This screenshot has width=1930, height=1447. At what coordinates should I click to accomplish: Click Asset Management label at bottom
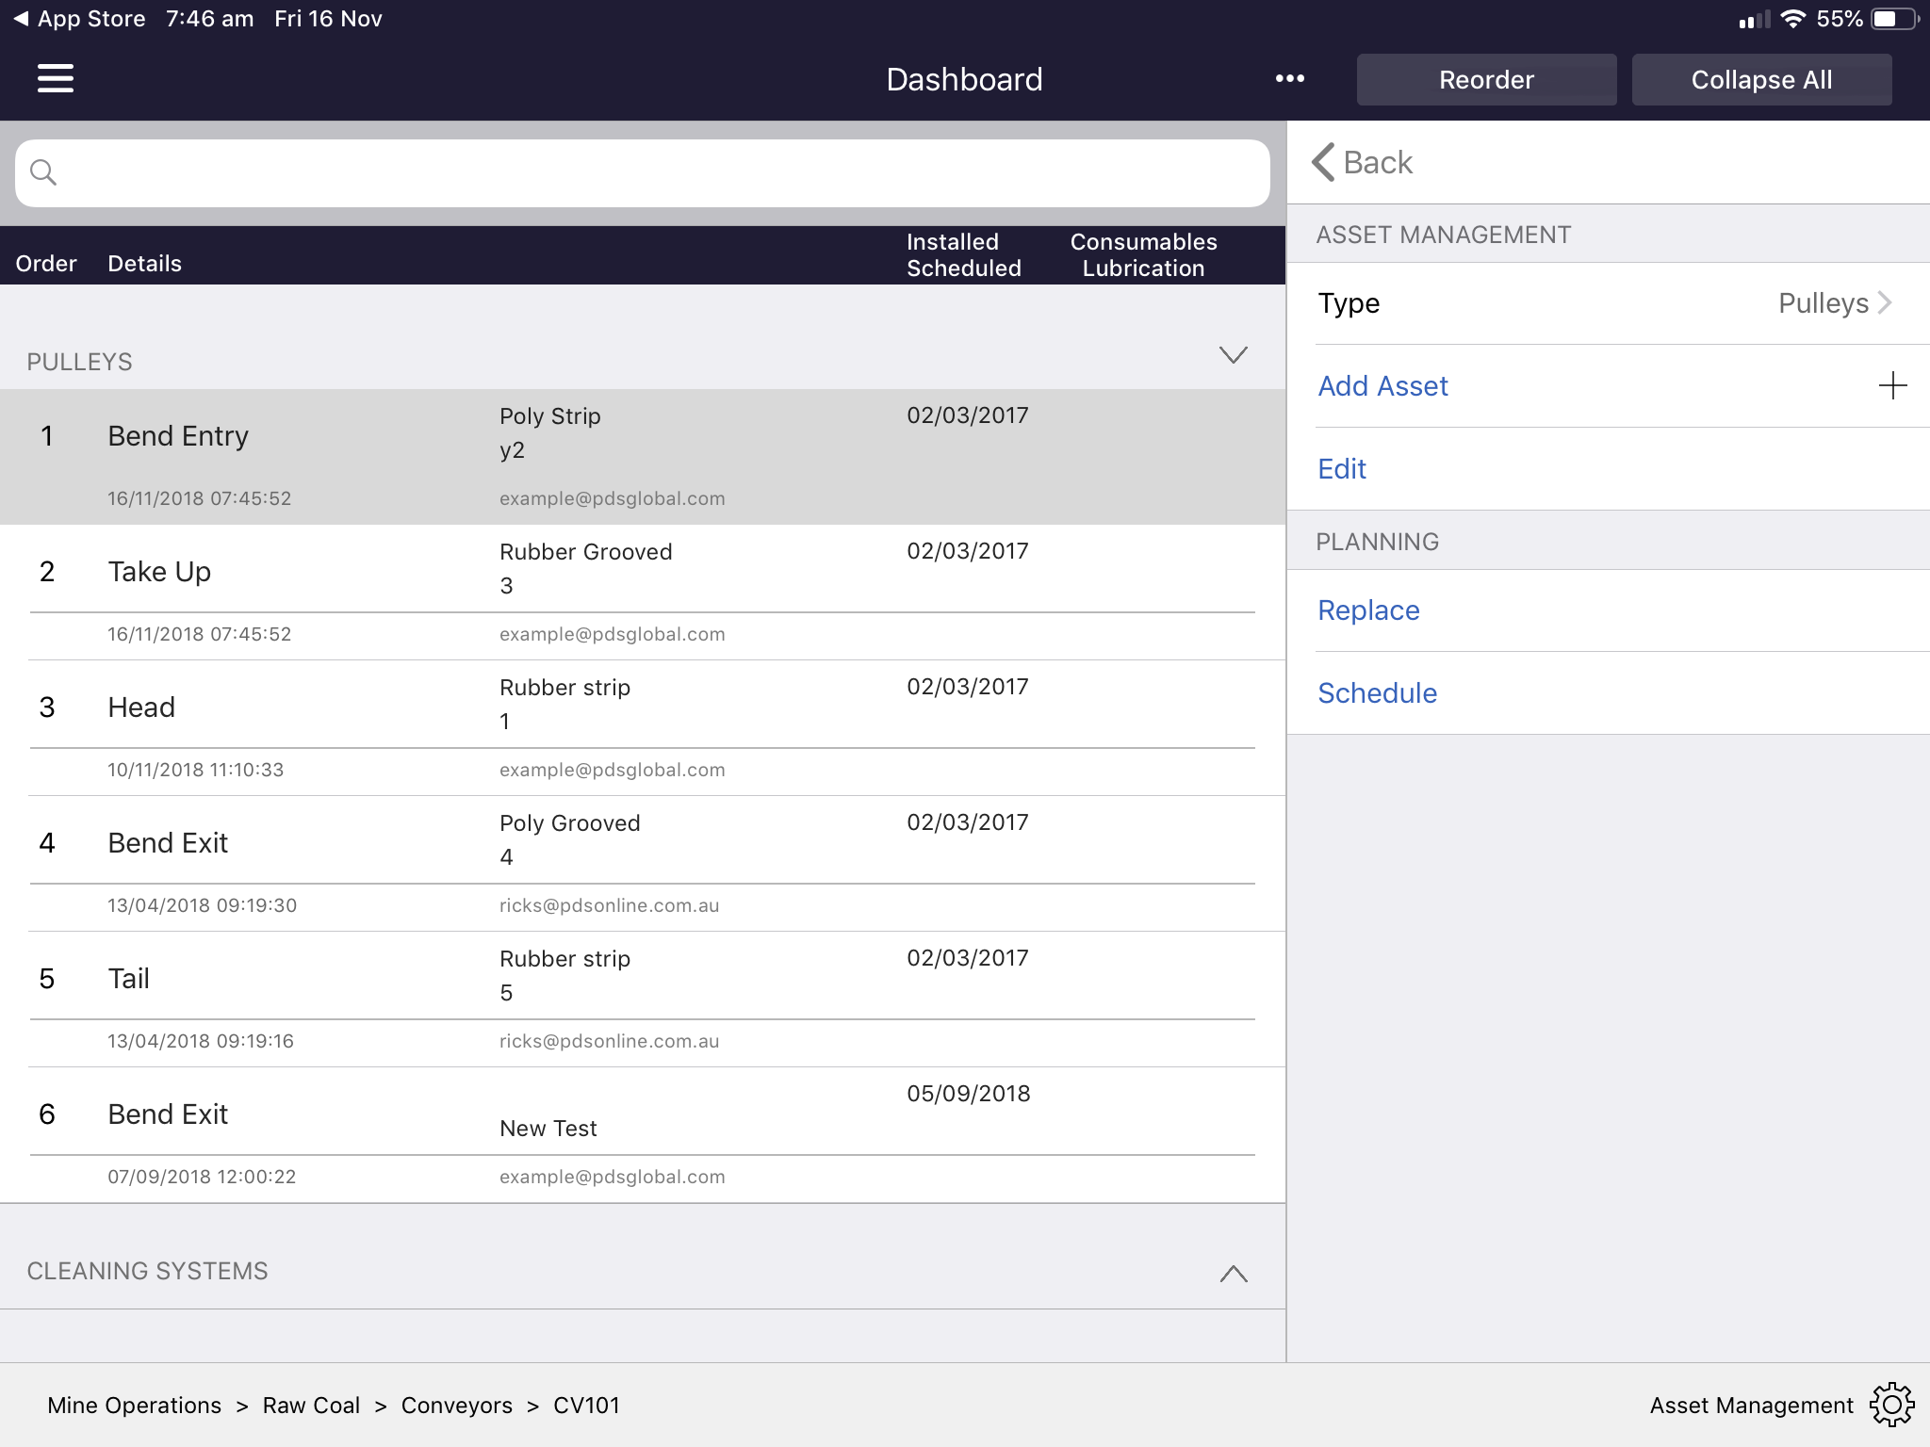point(1751,1405)
